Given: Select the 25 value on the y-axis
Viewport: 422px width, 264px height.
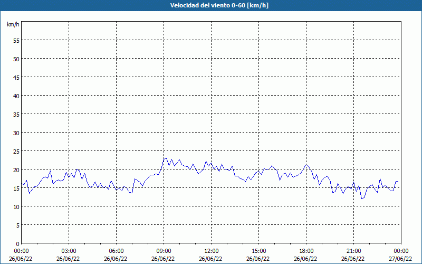Looking at the screenshot, I should (16, 152).
